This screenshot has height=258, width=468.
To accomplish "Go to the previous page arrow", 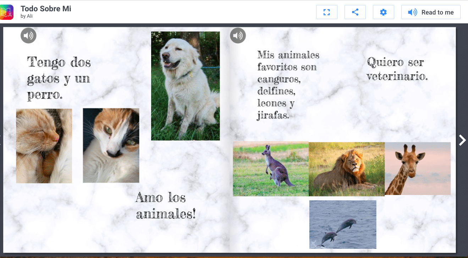I will pos(1,140).
